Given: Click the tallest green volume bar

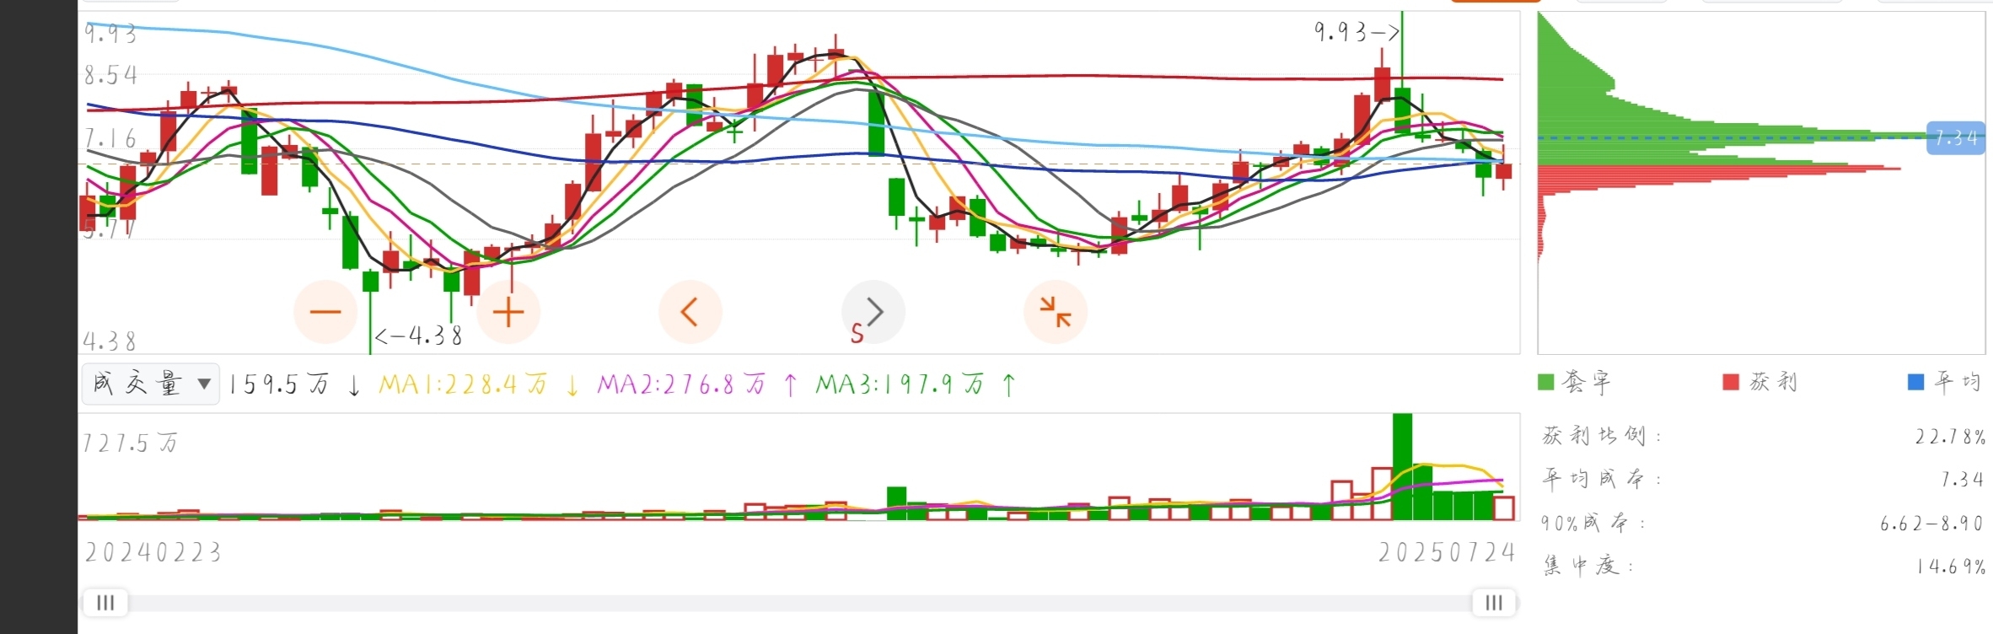Looking at the screenshot, I should (1402, 466).
